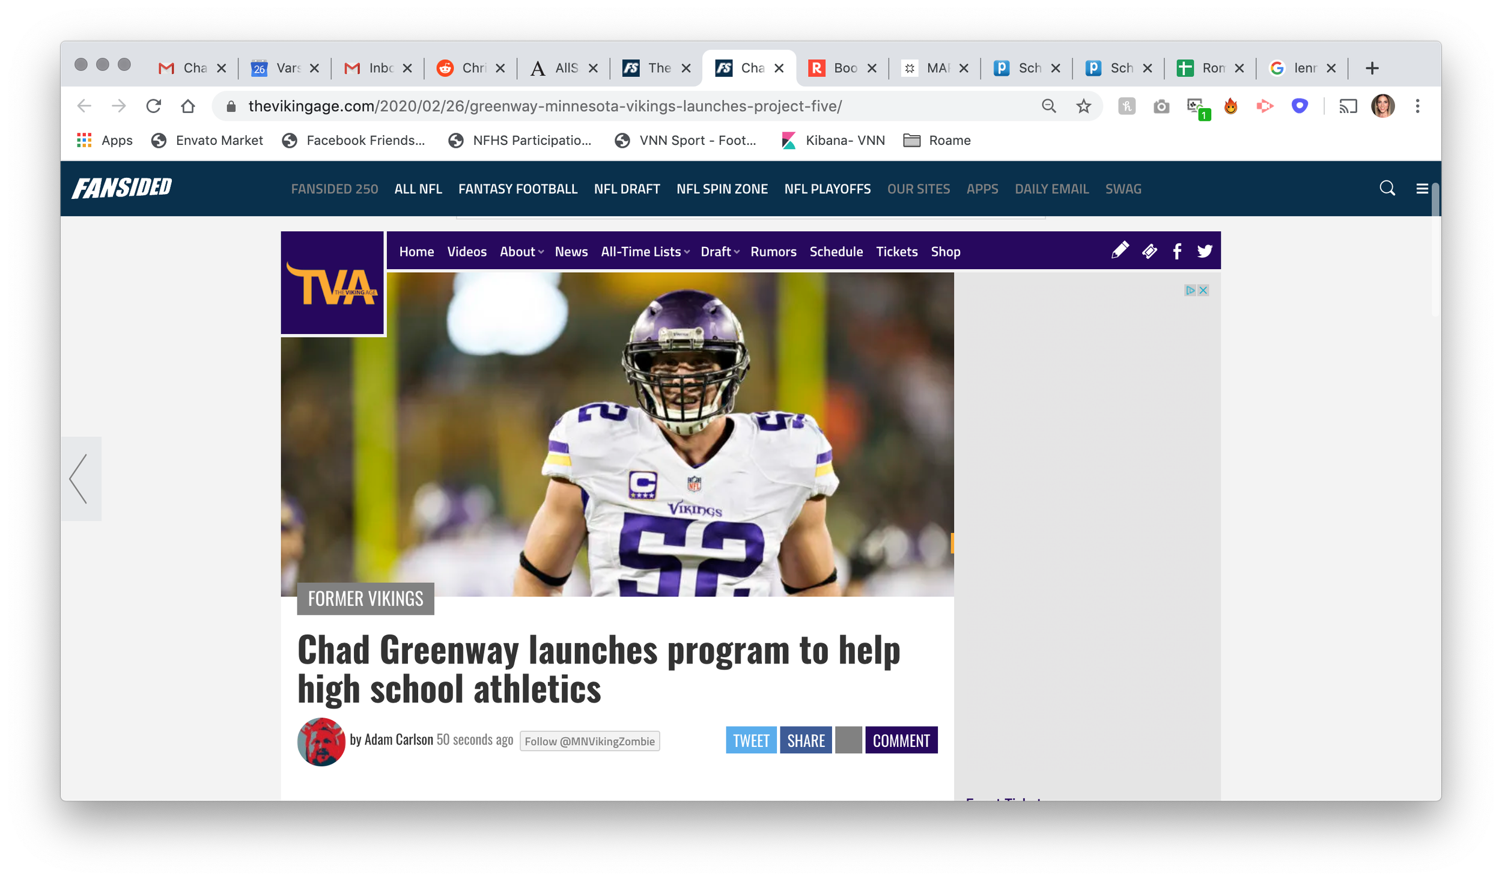This screenshot has height=881, width=1502.
Task: Open the Kibana- VNN bookmark
Action: pos(833,141)
